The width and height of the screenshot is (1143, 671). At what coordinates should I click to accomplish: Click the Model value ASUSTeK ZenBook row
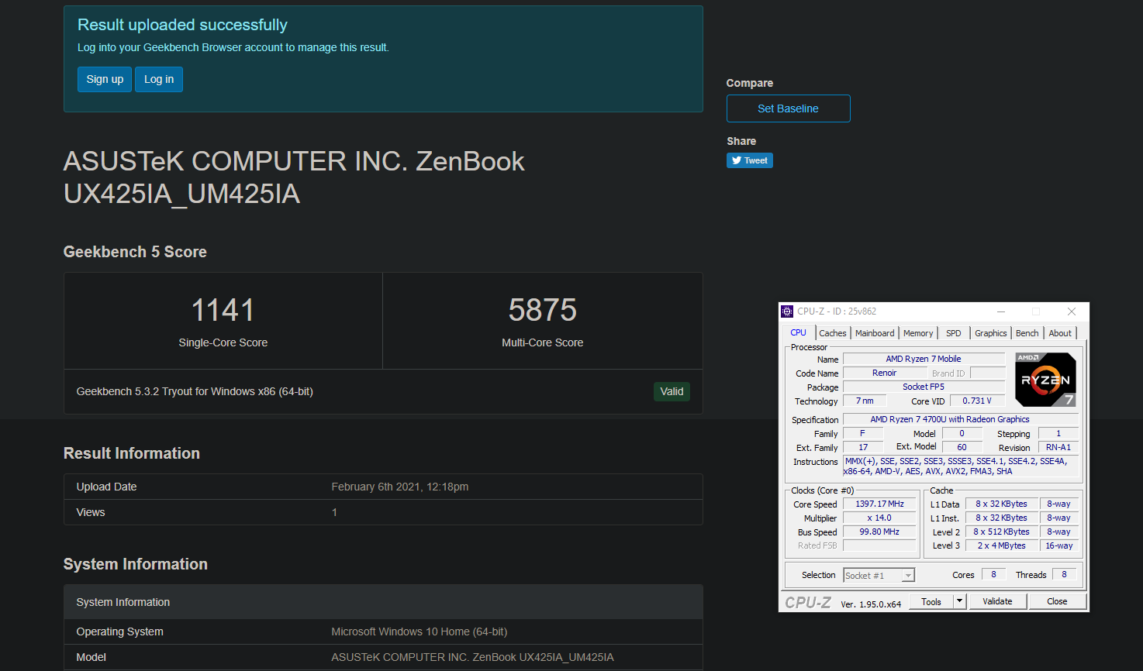coord(472,657)
